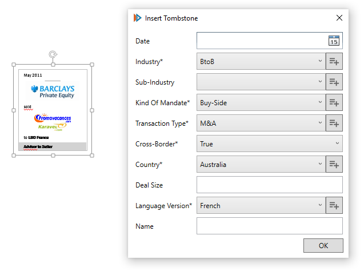364x271 pixels.
Task: Expand the Cross-Border dropdown set to True
Action: tap(269, 144)
